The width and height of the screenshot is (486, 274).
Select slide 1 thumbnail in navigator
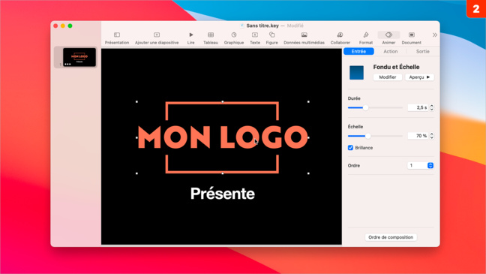pos(79,57)
